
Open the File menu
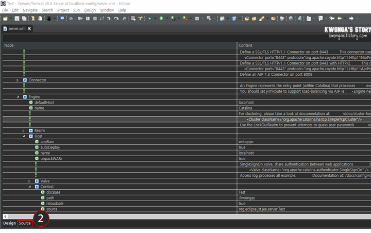(5, 10)
